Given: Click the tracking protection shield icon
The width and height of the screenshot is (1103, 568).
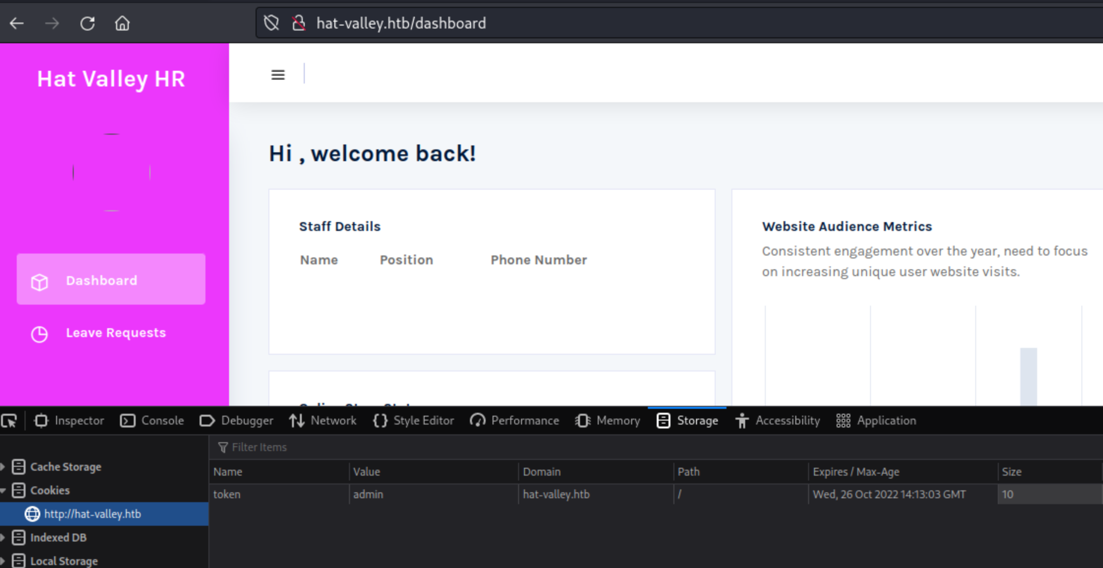Looking at the screenshot, I should coord(271,23).
